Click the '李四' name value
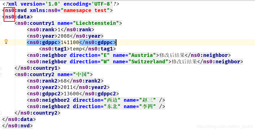 click(148, 107)
